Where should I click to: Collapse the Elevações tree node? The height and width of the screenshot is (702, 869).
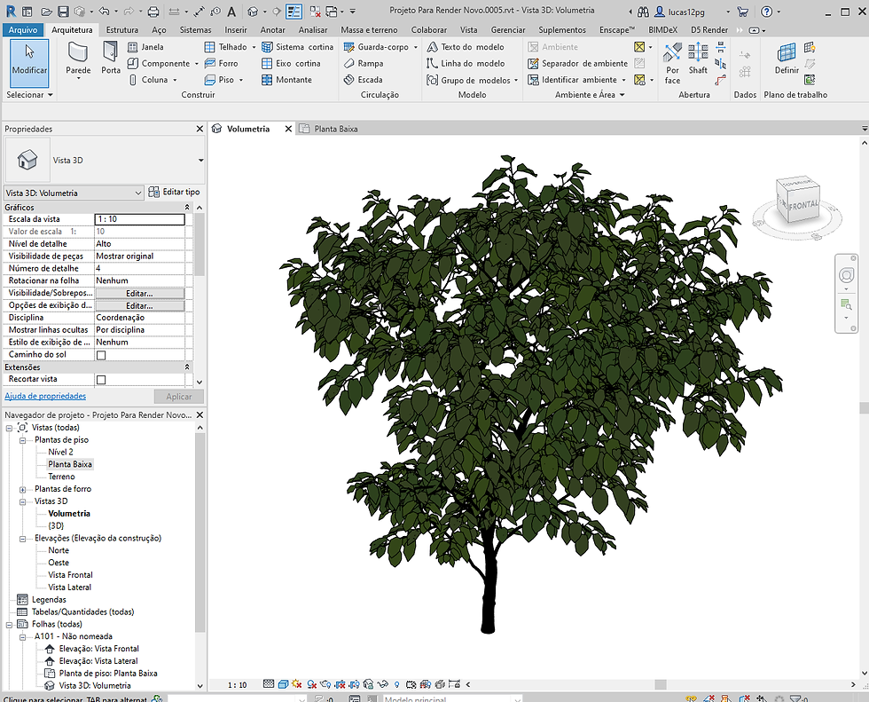(x=23, y=539)
